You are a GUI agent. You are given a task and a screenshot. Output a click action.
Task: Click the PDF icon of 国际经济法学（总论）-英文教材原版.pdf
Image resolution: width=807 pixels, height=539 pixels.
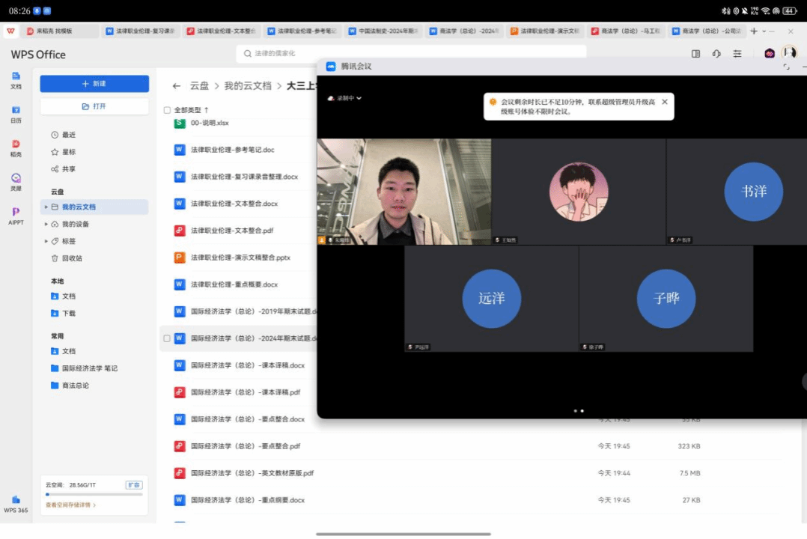coord(179,472)
